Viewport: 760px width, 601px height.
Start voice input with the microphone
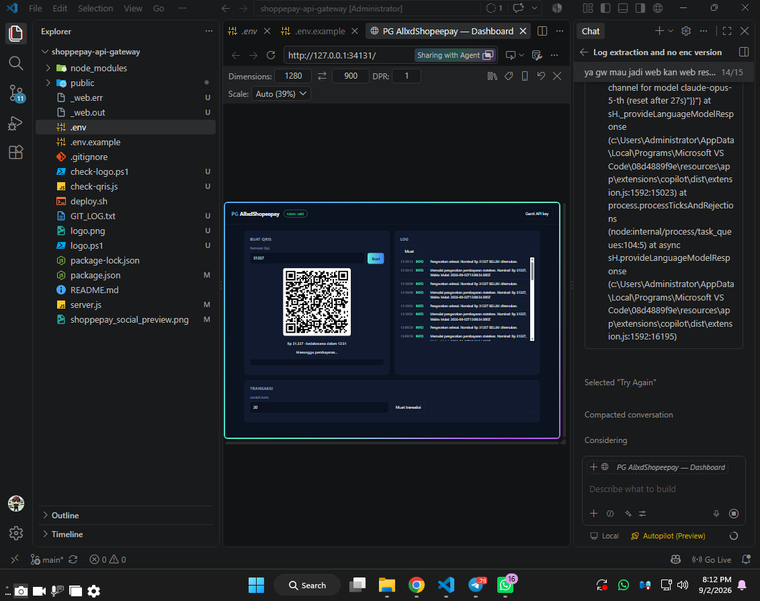(716, 514)
